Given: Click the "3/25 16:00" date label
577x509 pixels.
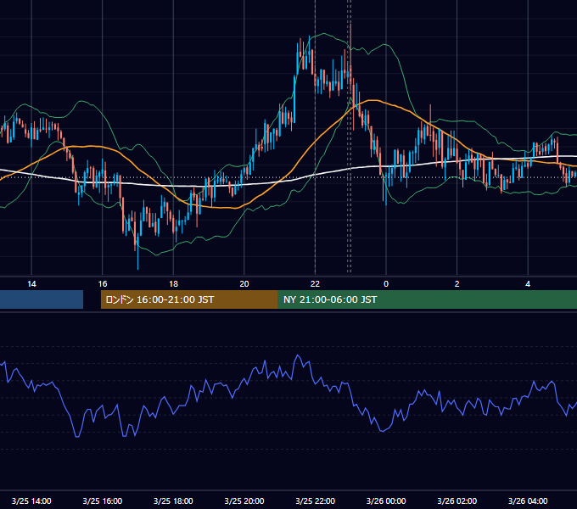Looking at the screenshot, I should [103, 501].
